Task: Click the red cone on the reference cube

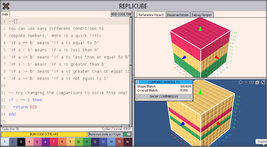Action: click(217, 57)
